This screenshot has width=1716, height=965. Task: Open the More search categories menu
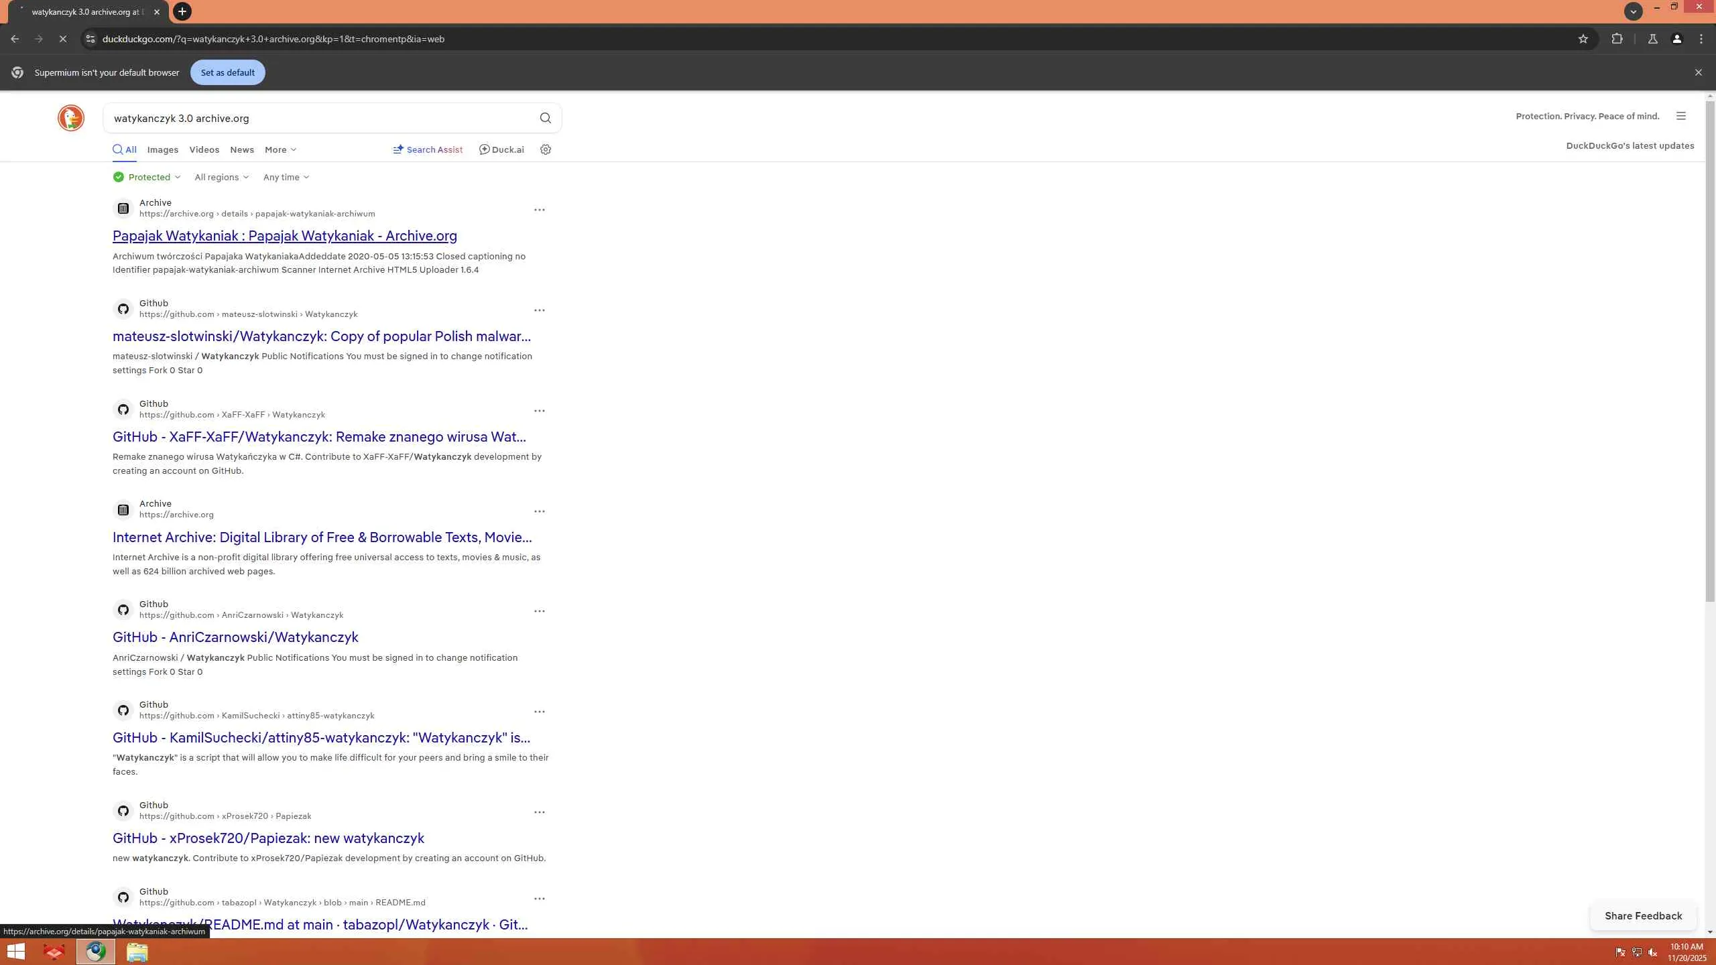coord(280,149)
